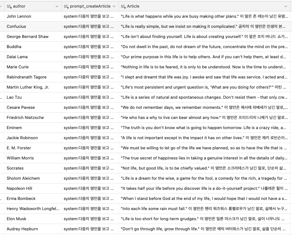Click article "Life is a series of natural"
292x236 pixels.
click(x=205, y=97)
